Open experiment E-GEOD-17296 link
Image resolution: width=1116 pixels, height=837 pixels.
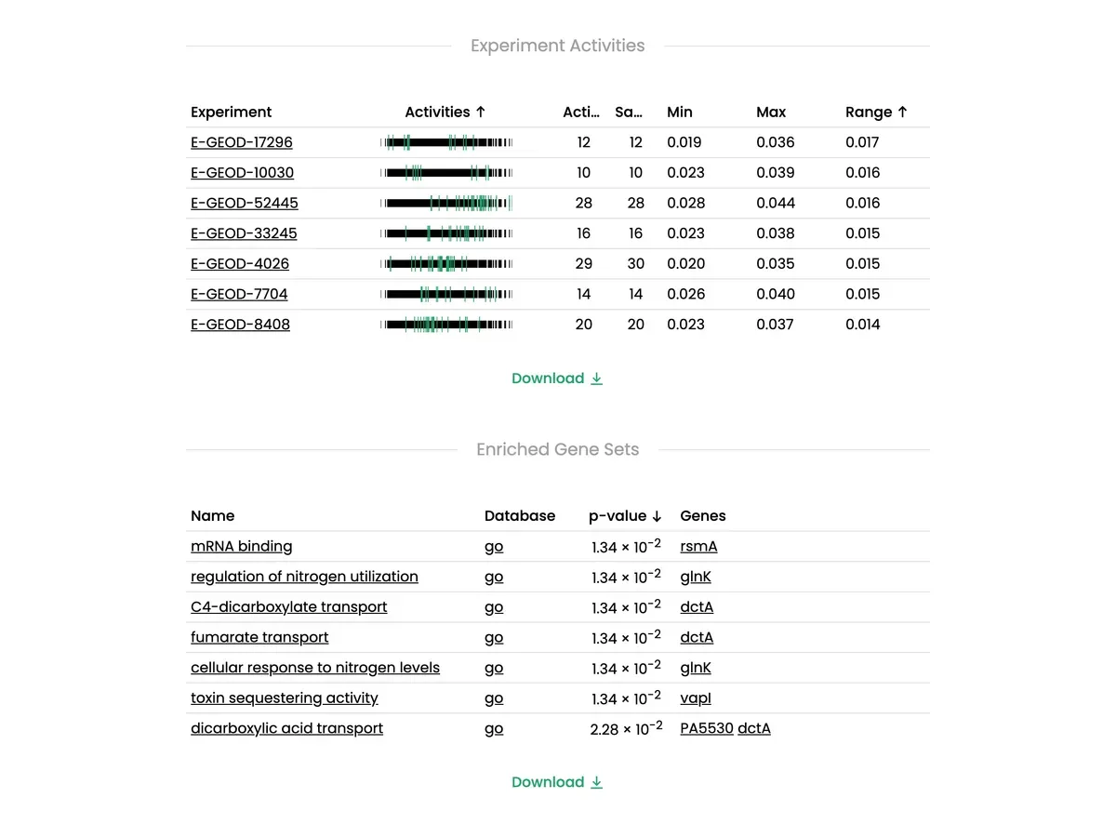point(242,142)
